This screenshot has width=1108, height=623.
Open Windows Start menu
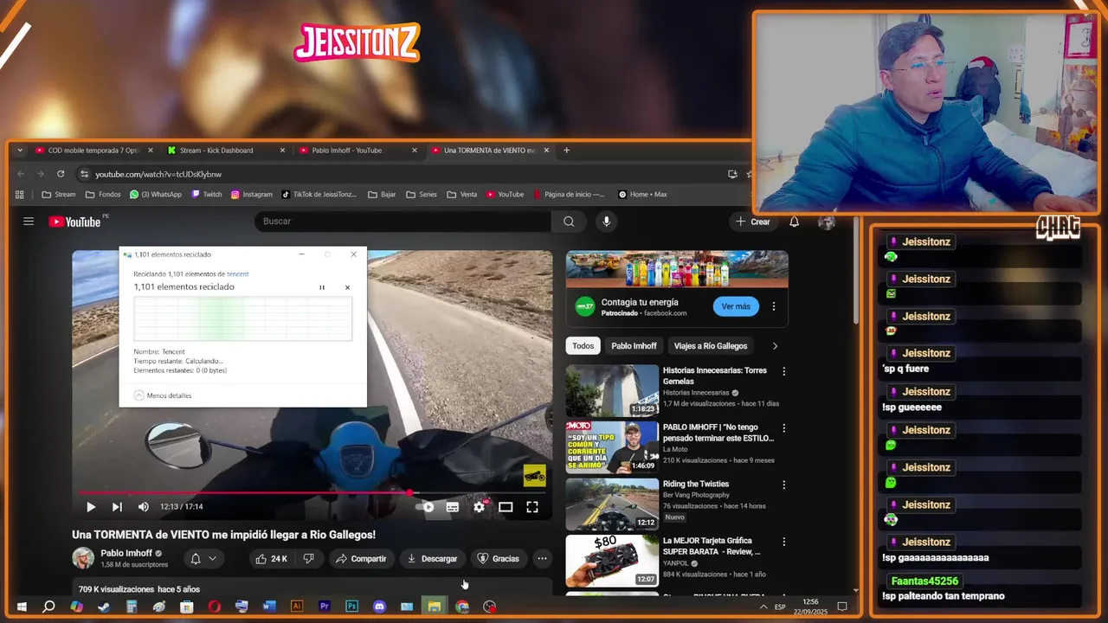tap(22, 607)
